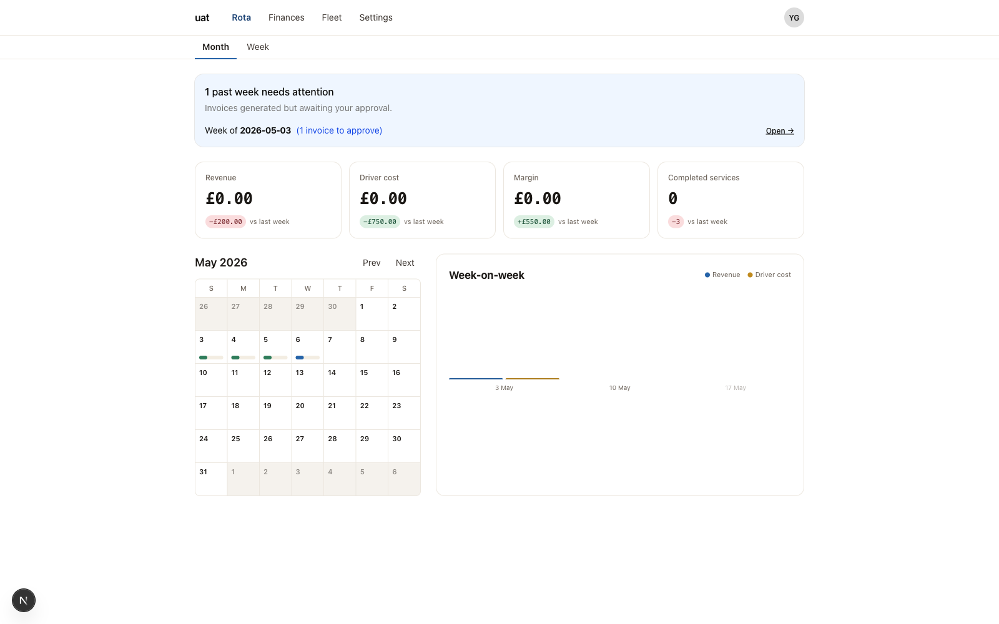This screenshot has height=624, width=999.
Task: Select May 15 in the calendar
Action: click(x=372, y=380)
